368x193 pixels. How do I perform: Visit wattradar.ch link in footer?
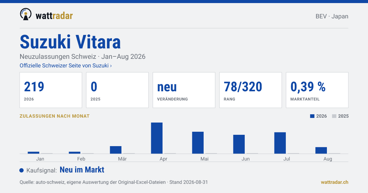[x=335, y=182]
